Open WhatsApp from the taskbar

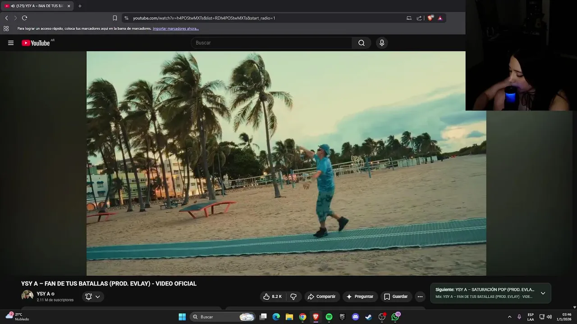tap(395, 317)
